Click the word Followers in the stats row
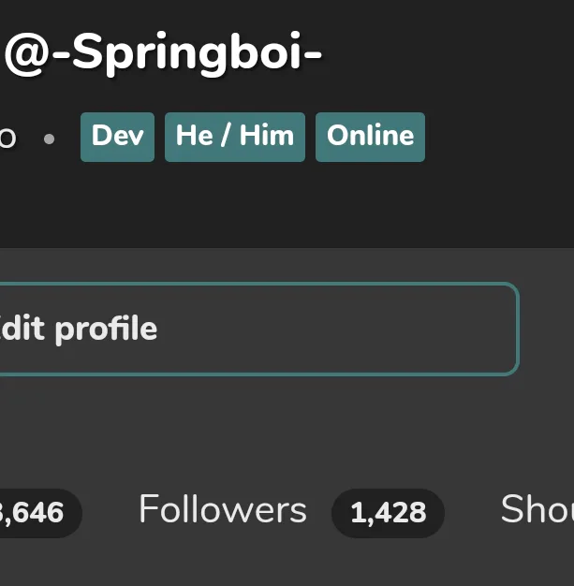Viewport: 574px width, 586px height. (x=223, y=510)
